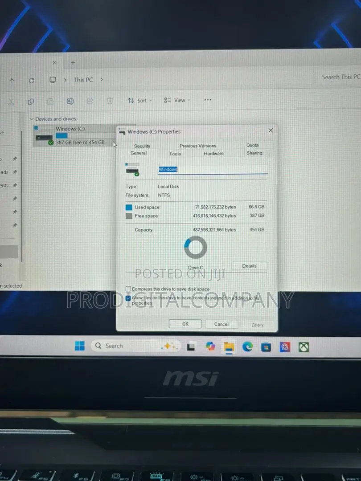
Task: Click the Delete trash icon in toolbar
Action: tap(110, 101)
